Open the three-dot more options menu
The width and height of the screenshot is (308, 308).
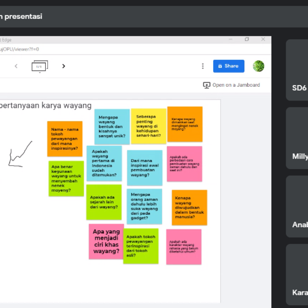[203, 66]
